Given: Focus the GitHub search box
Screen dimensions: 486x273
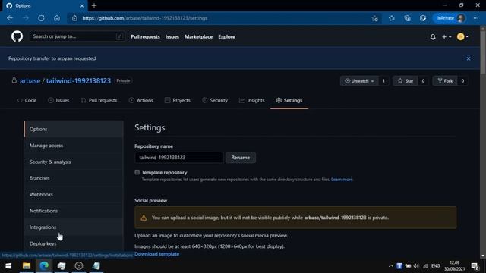Looking at the screenshot, I should (x=77, y=36).
